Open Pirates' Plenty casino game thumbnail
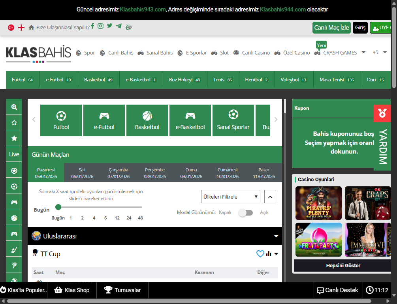 pyautogui.click(x=318, y=203)
